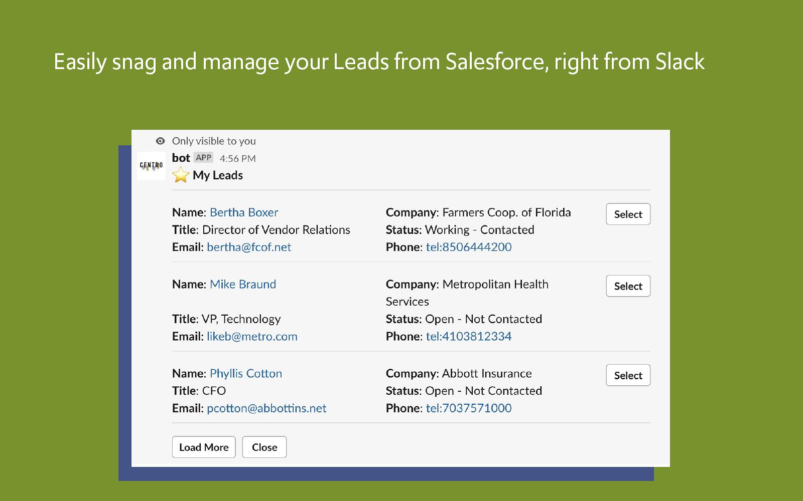Screen dimensions: 803x501
Task: Click 'VP, Technology' title text
Action: 241,319
